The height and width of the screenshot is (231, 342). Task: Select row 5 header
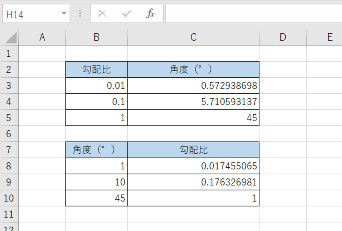pyautogui.click(x=9, y=118)
